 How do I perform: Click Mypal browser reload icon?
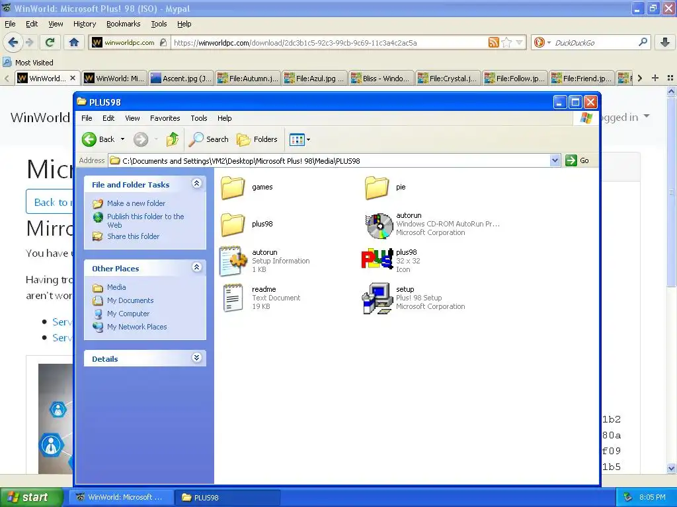(50, 42)
